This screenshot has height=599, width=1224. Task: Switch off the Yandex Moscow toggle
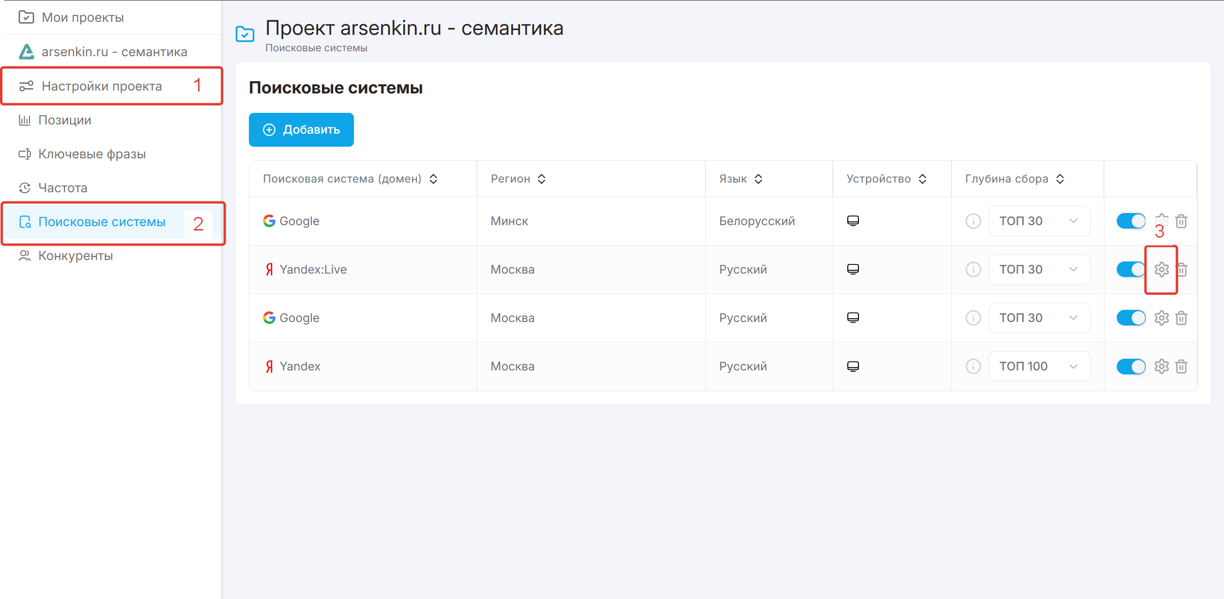(1131, 367)
